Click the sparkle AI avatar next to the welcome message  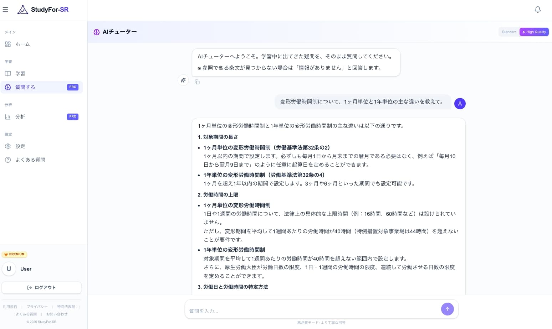point(183,80)
